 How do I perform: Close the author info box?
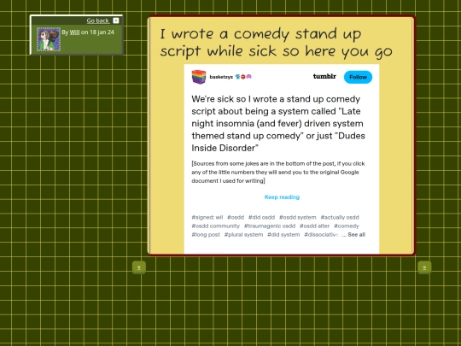(x=116, y=21)
